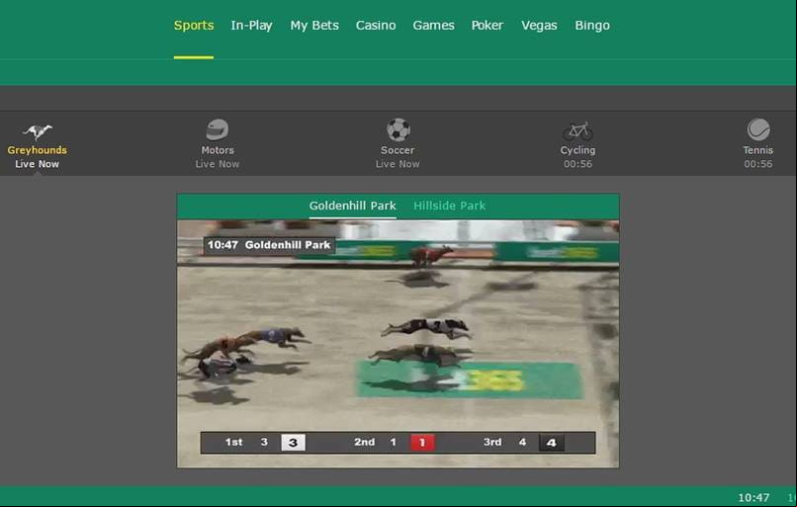This screenshot has width=797, height=507.
Task: Select the Motors helmet icon
Action: coord(218,129)
